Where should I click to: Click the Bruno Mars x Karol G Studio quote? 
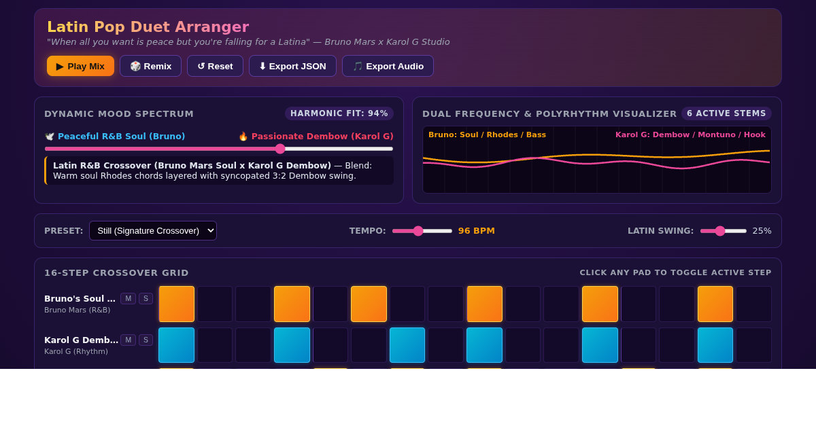[x=248, y=42]
